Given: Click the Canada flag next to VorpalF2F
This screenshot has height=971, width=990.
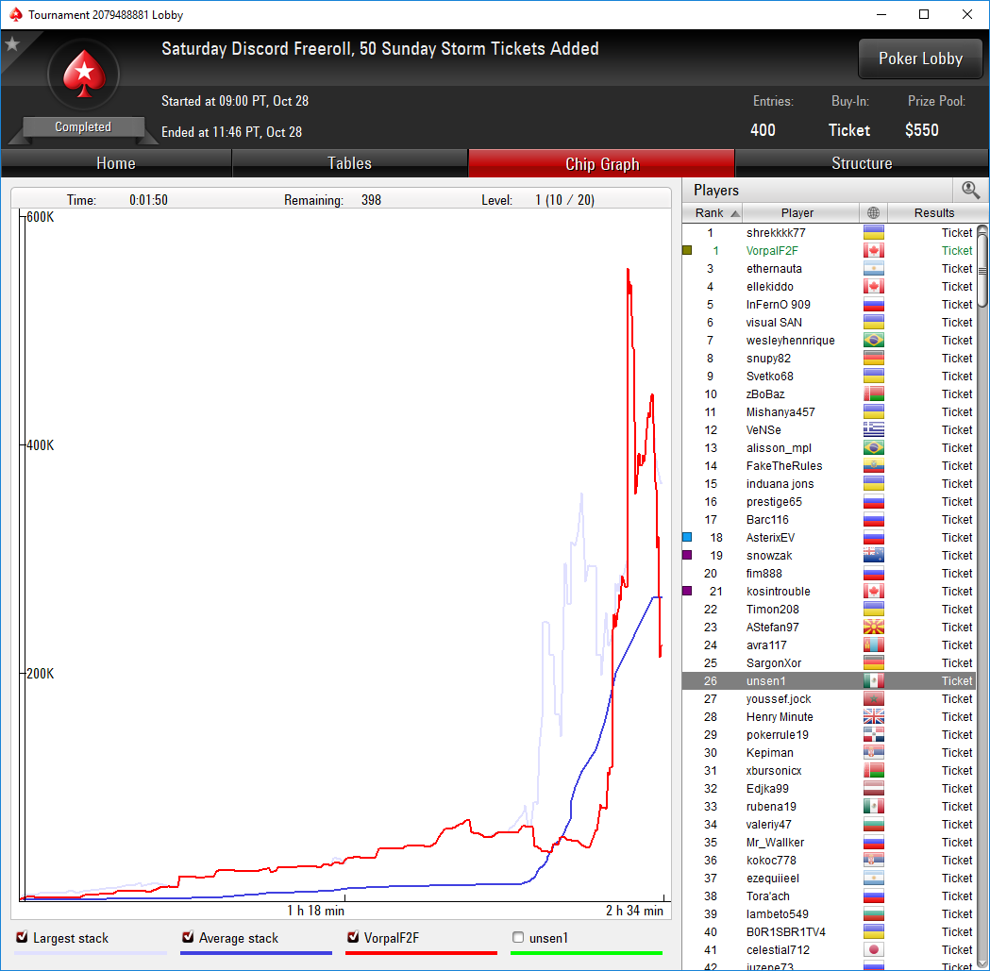Looking at the screenshot, I should (x=873, y=251).
